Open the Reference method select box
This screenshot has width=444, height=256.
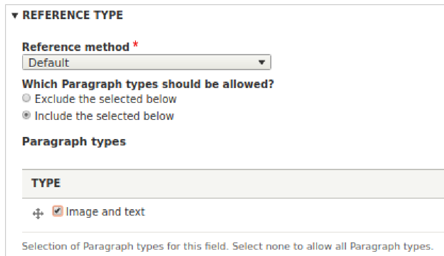(x=146, y=63)
